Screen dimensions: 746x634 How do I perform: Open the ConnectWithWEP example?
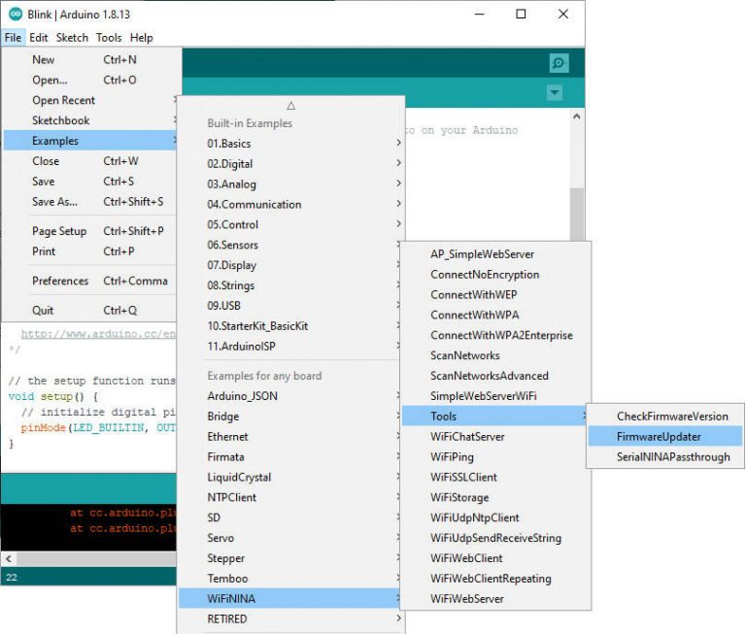pos(495,295)
